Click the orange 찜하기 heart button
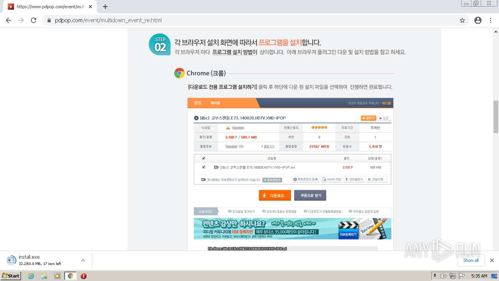Image resolution: width=499 pixels, height=281 pixels. 368,118
